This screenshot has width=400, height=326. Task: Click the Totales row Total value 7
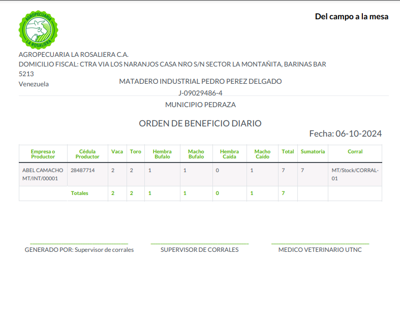click(283, 193)
